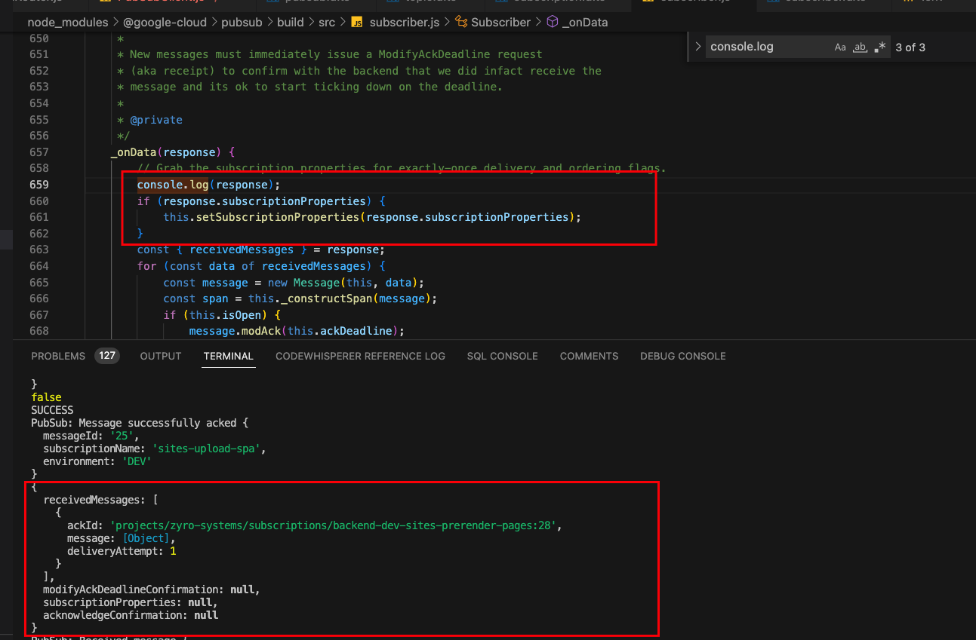The image size is (976, 640).
Task: Click the console.log(response) code line
Action: tap(208, 185)
